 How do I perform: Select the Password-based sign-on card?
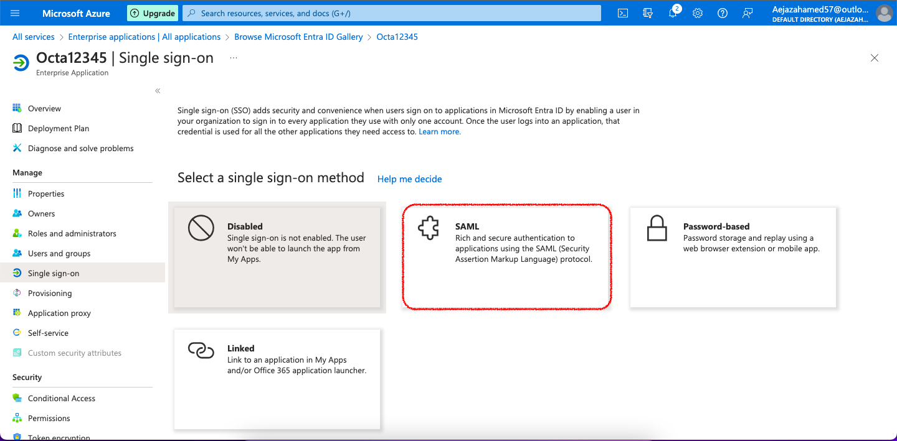[x=733, y=257]
